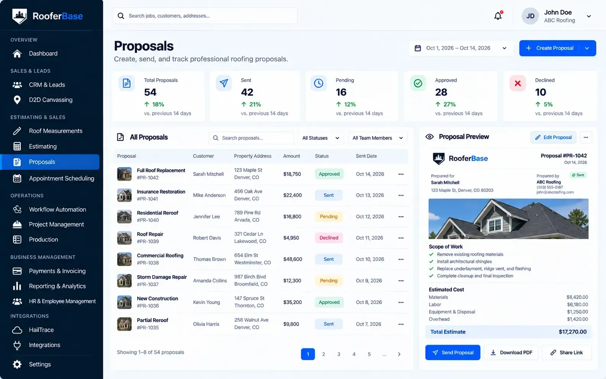
Task: Open more options for Sarah Mitchell's proposal row
Action: [x=401, y=174]
